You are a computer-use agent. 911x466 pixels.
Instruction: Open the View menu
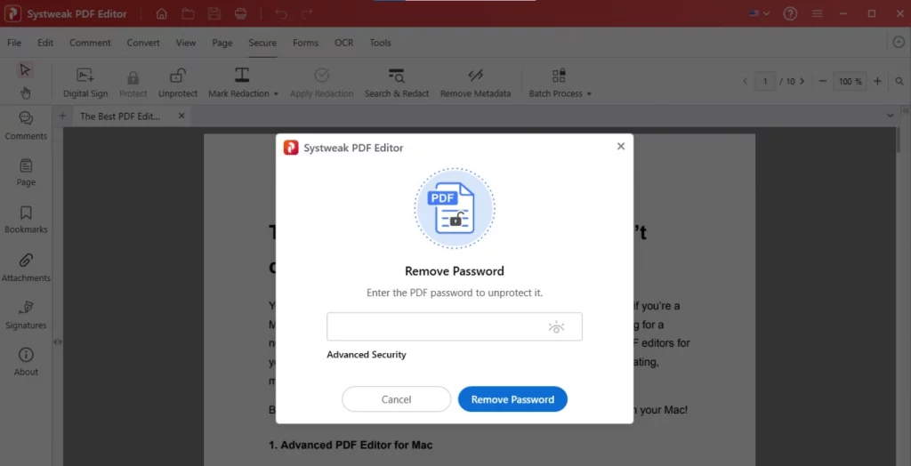click(x=186, y=43)
